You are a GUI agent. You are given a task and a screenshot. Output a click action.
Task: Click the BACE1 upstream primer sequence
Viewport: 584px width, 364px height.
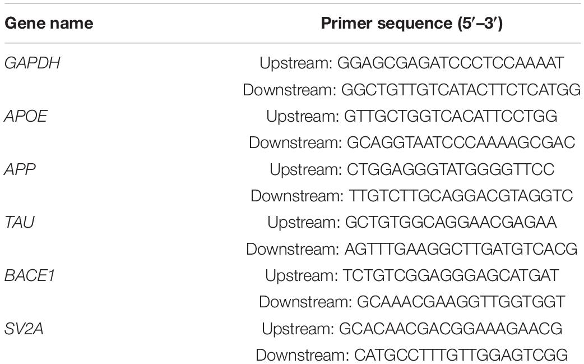[411, 276]
